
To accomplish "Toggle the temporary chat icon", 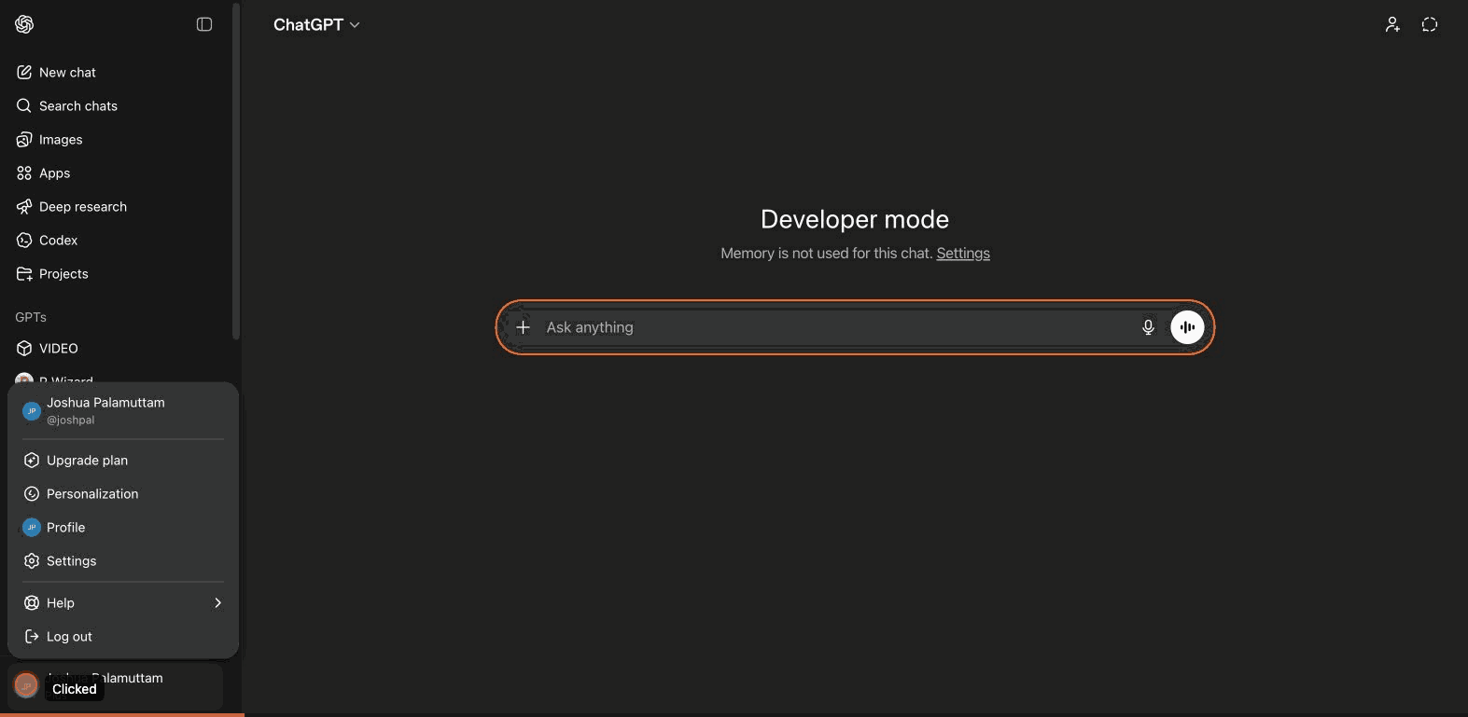I will 1430,24.
